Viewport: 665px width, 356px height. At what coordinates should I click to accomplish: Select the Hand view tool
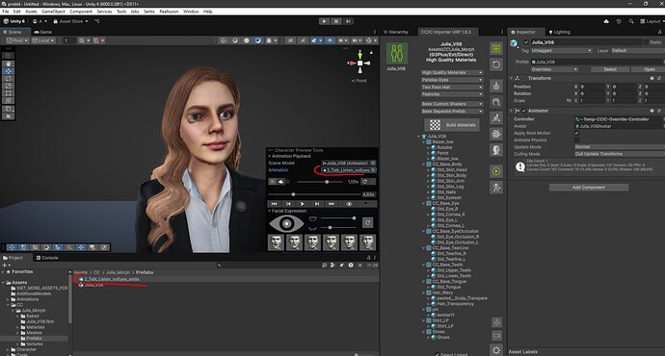tap(8, 64)
